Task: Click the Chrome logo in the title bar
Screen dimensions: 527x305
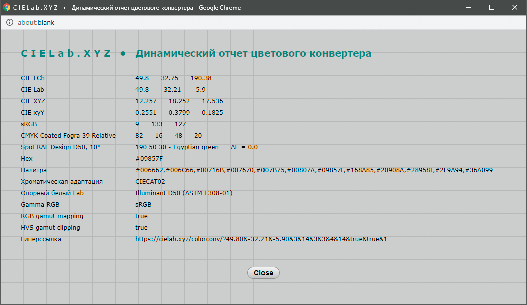Action: click(x=7, y=8)
